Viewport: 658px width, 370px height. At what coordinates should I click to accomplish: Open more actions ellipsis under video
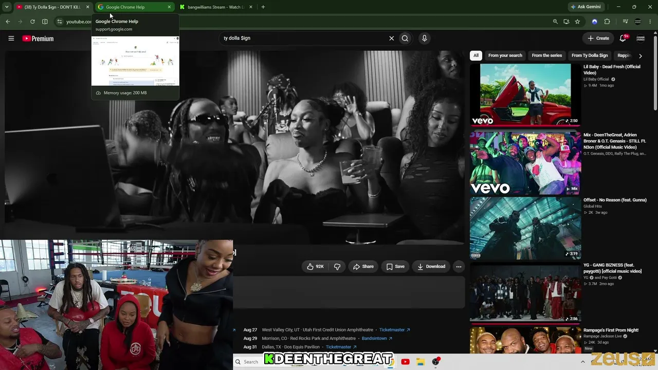coord(459,266)
